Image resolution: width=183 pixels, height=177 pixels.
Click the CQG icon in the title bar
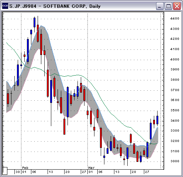[5, 6]
